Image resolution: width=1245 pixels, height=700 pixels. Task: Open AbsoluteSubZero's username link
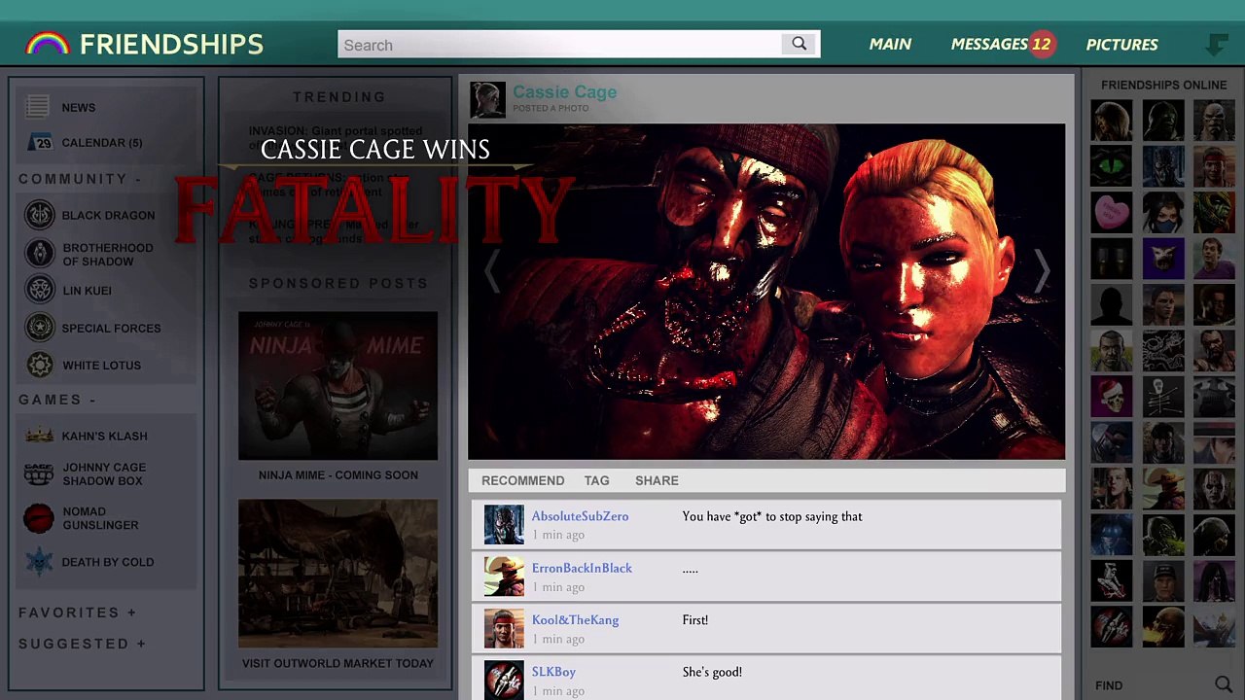[580, 516]
